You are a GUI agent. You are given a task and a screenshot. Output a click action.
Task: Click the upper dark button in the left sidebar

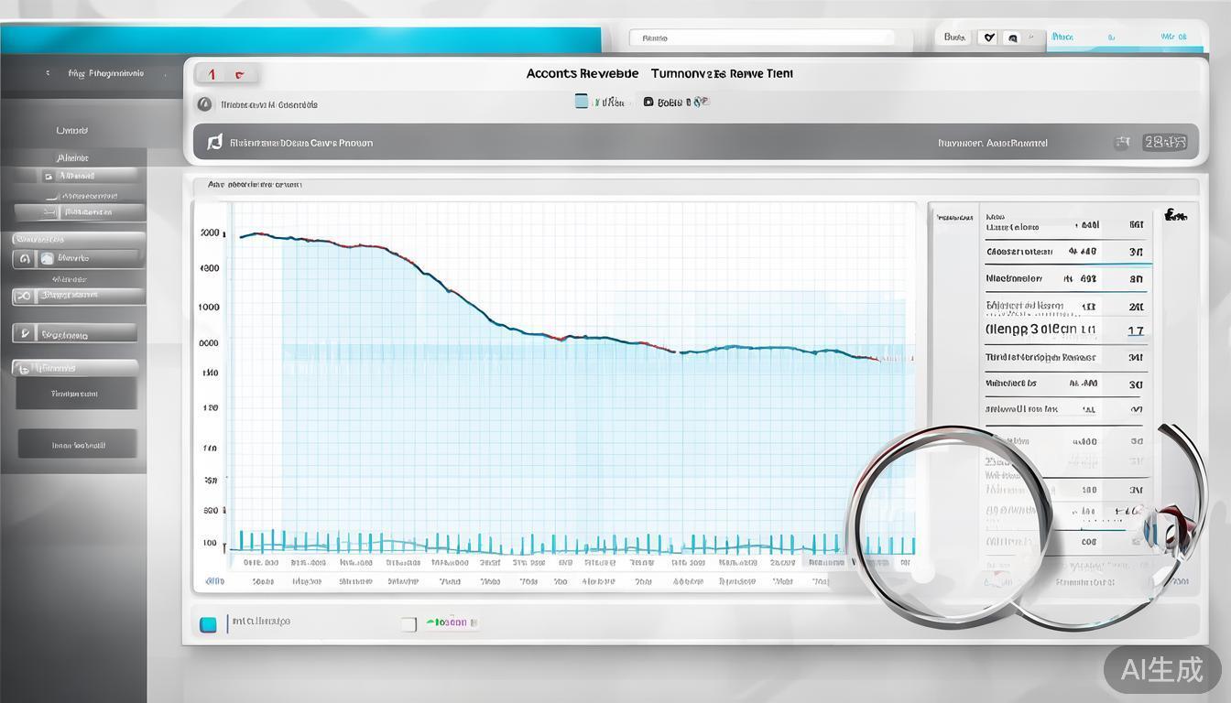tap(76, 394)
